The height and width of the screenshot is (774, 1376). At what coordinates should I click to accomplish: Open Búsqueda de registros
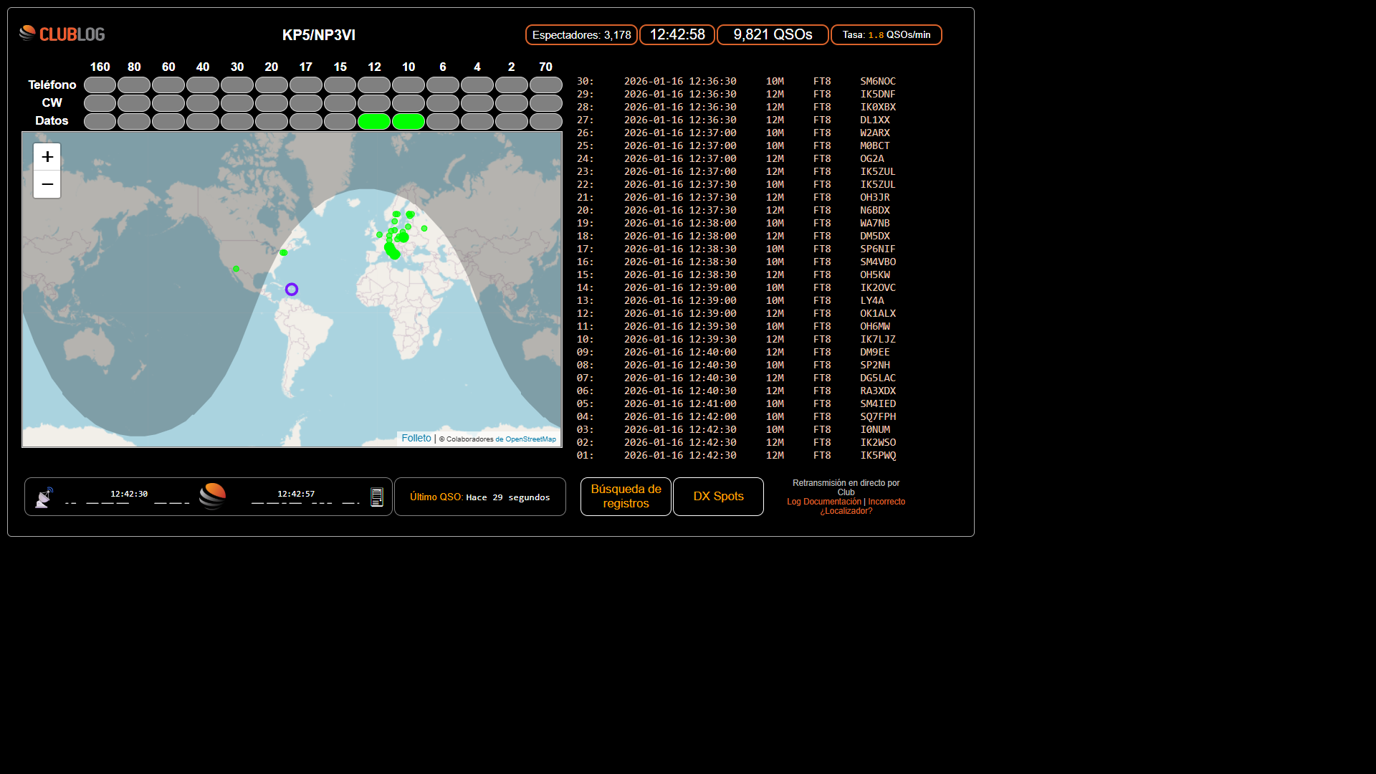click(x=626, y=496)
